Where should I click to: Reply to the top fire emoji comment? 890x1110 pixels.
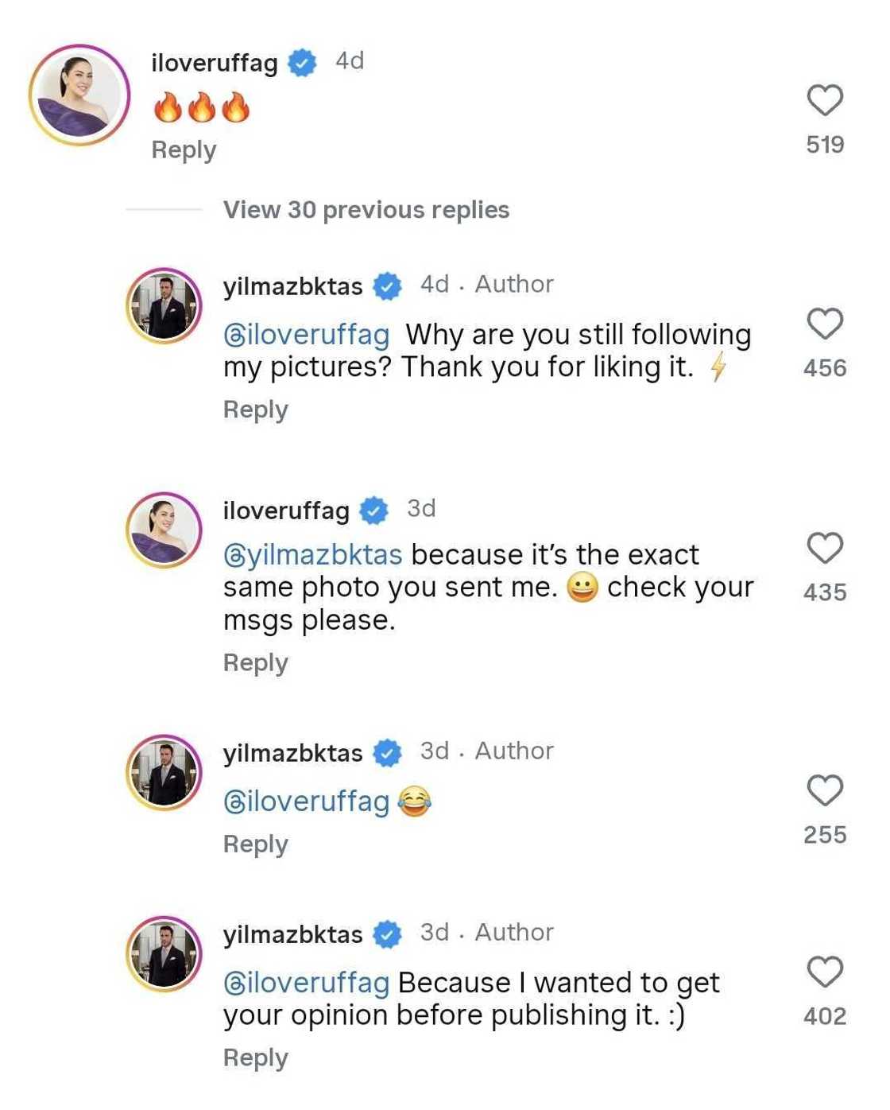tap(184, 150)
